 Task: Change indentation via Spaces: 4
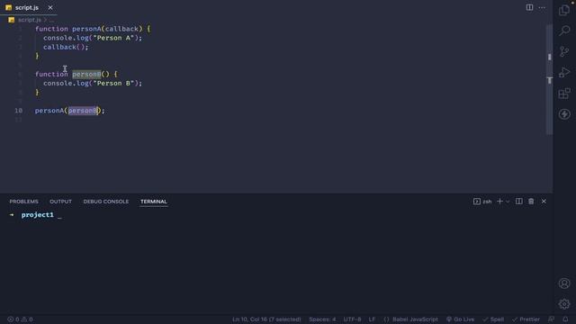point(322,319)
